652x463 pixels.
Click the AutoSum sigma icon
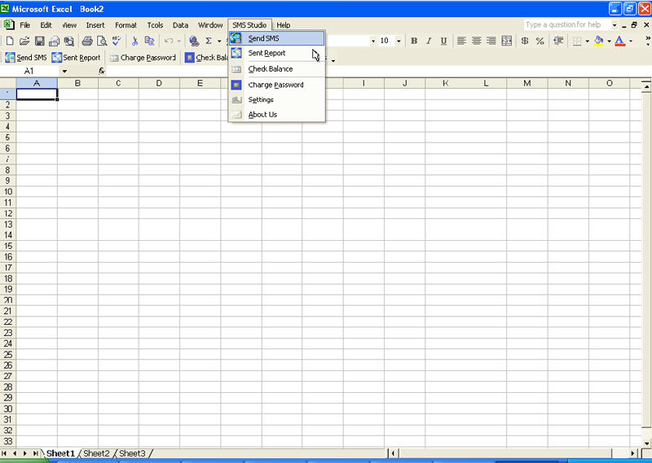(x=209, y=41)
